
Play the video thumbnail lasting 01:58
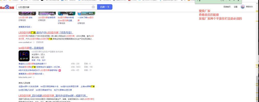pyautogui.click(x=47, y=13)
